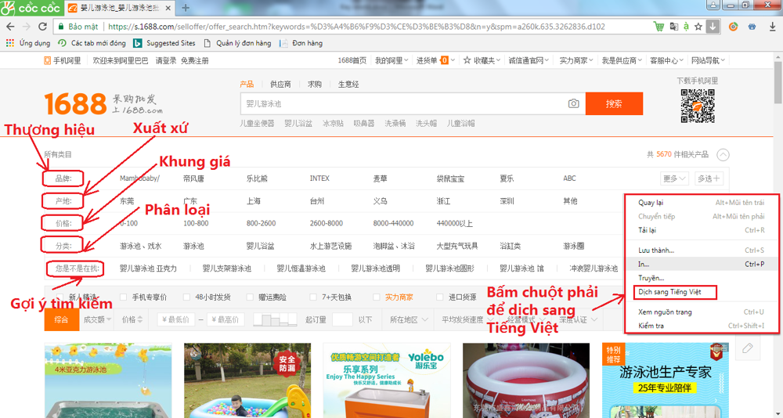Click the 手机阿里 phone icon link
Viewport: 783px width, 418px height.
pyautogui.click(x=63, y=60)
